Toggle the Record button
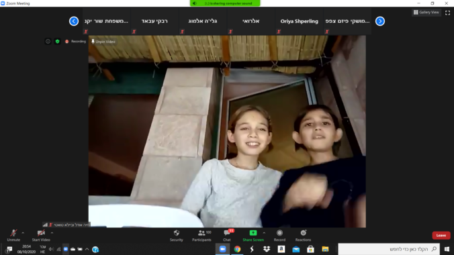The width and height of the screenshot is (454, 255). coord(279,236)
